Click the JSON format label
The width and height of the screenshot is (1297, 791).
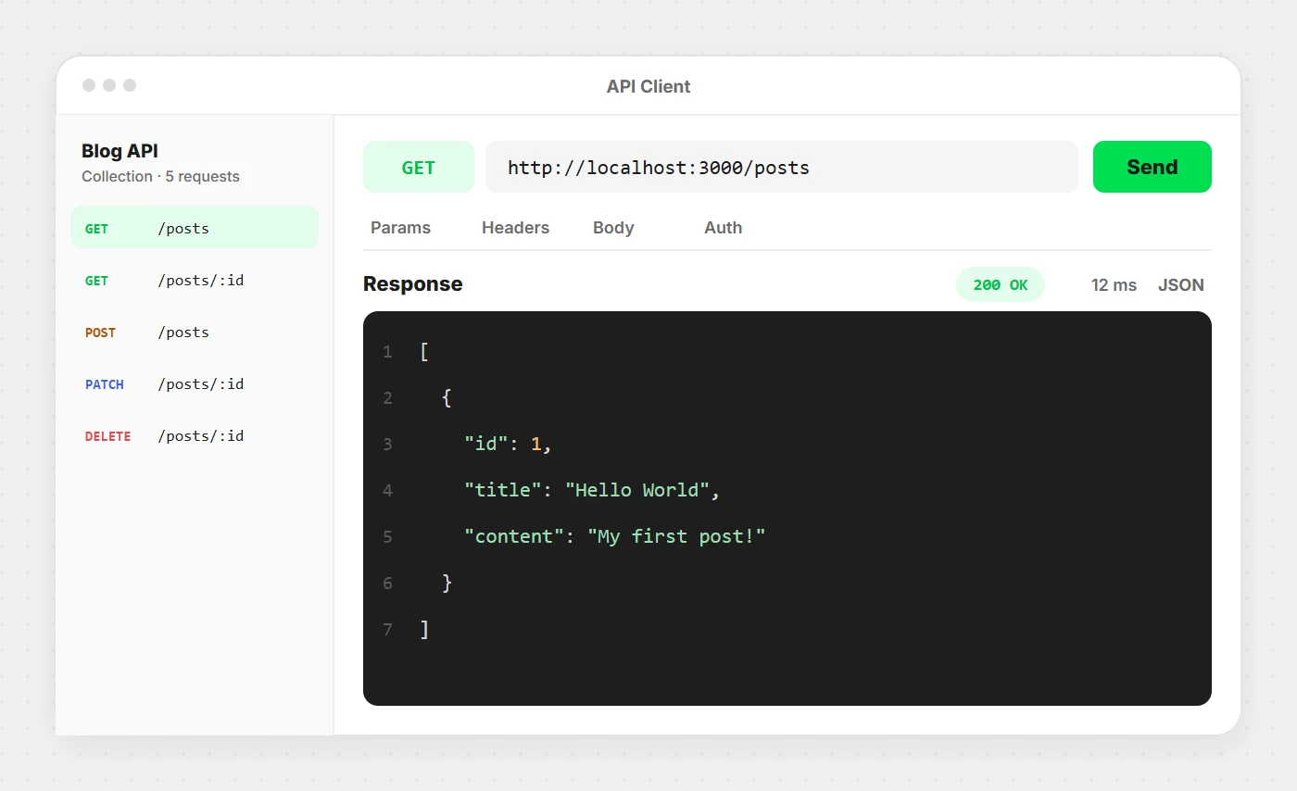pos(1181,284)
